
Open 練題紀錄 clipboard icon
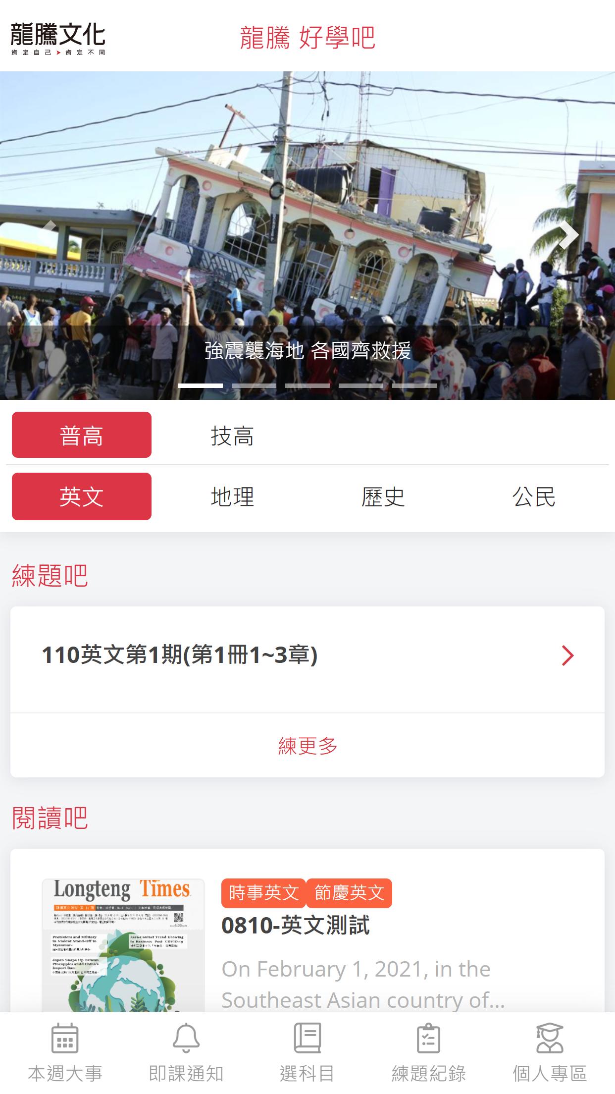coord(428,1038)
